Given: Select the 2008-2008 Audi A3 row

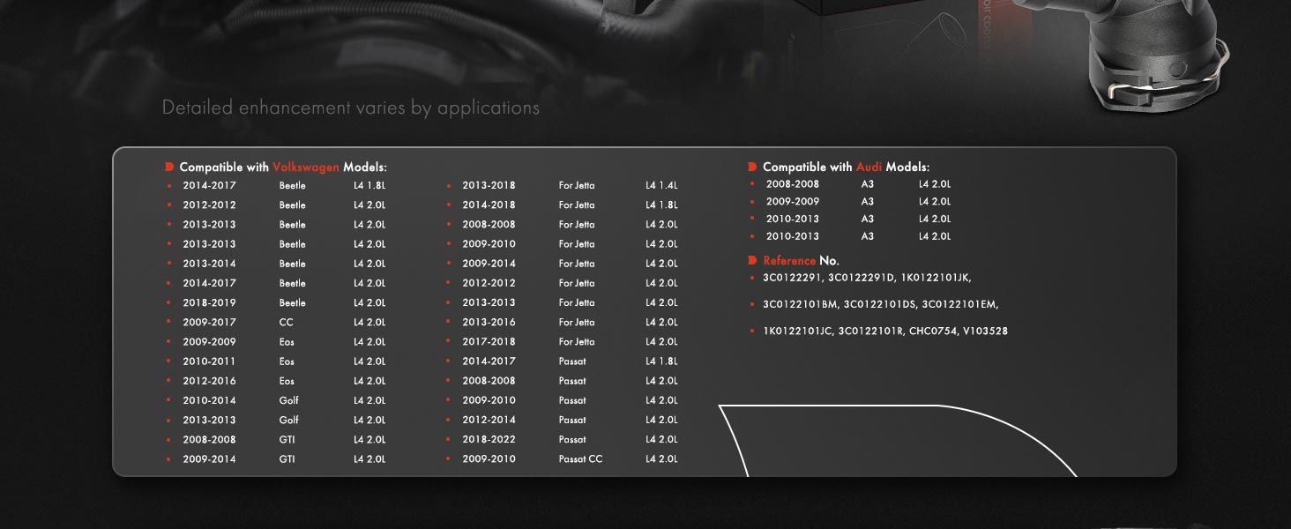Looking at the screenshot, I should (x=851, y=184).
